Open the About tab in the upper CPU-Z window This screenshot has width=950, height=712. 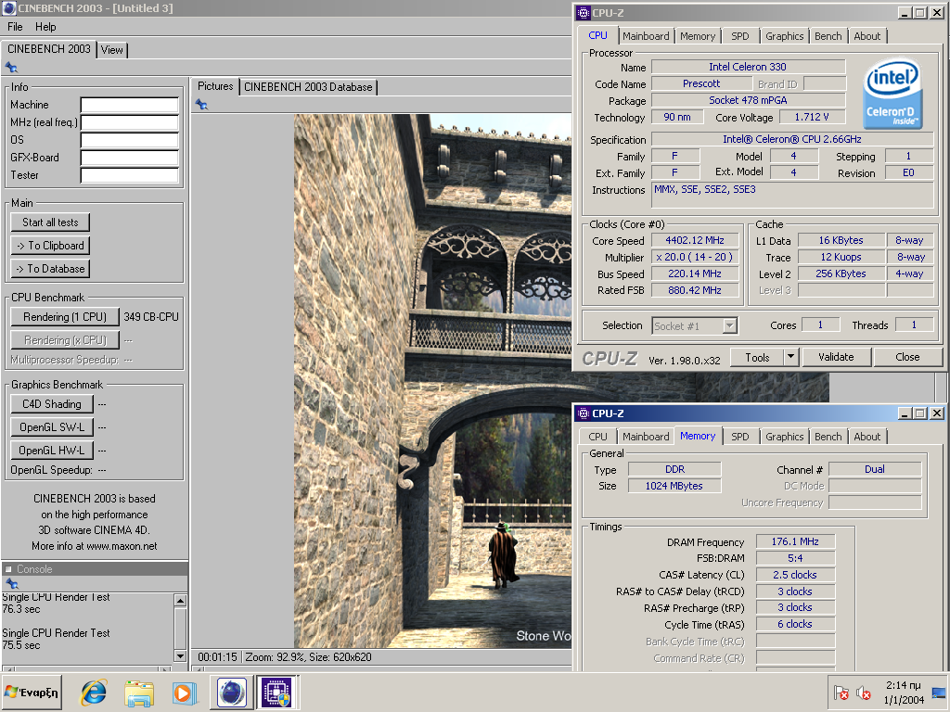pos(867,36)
